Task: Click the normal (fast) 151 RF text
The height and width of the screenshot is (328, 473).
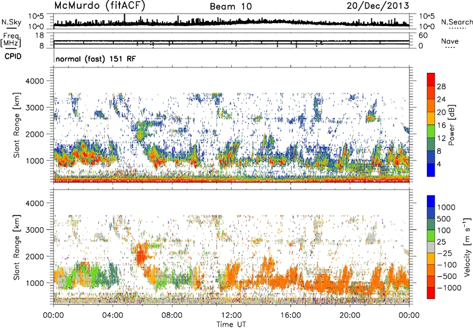Action: coord(96,59)
